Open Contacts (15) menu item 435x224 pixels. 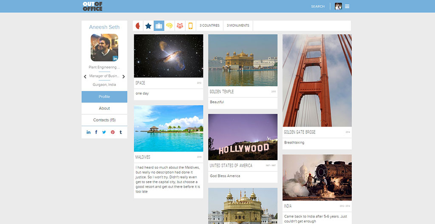point(105,120)
